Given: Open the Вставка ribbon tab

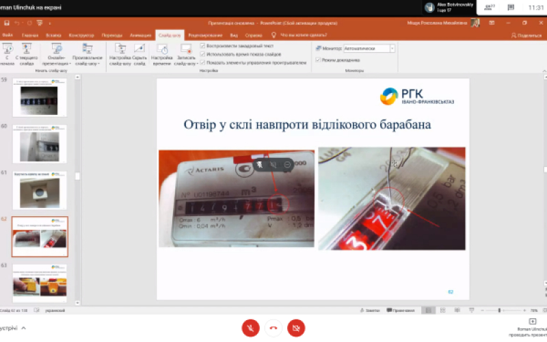Looking at the screenshot, I should [53, 36].
